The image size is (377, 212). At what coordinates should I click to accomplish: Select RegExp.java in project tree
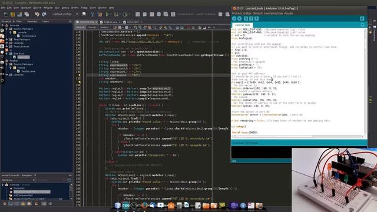click(x=28, y=71)
